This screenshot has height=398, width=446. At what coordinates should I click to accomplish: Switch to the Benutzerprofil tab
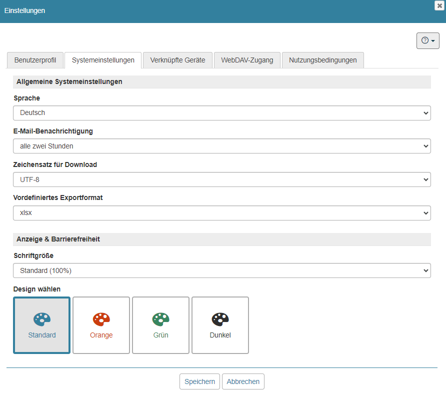click(35, 60)
